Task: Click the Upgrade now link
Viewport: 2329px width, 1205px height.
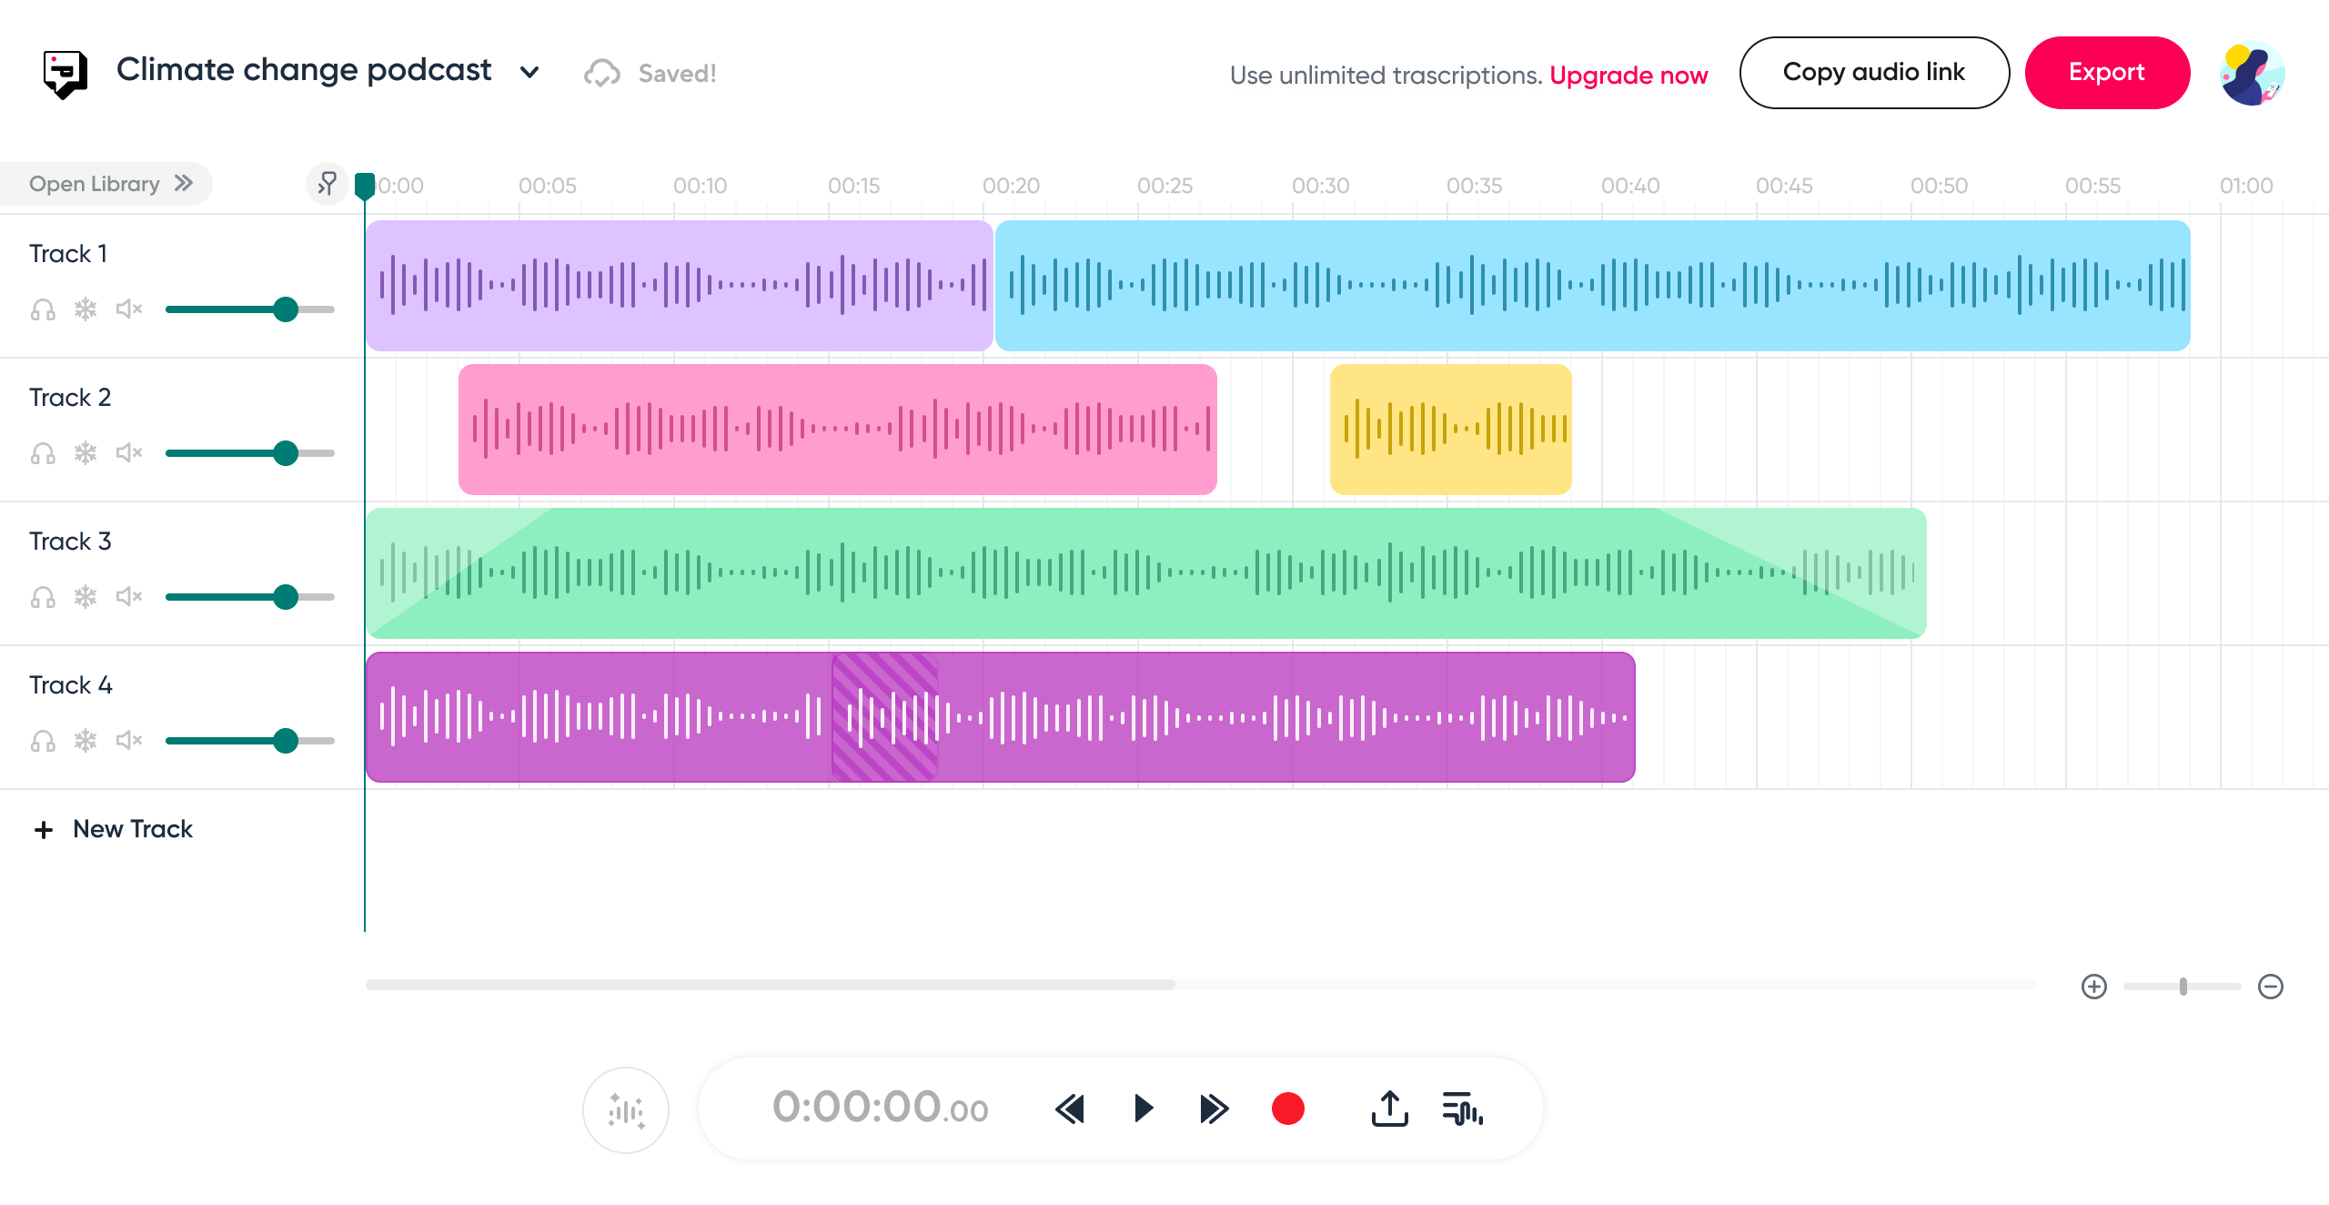Action: (x=1628, y=76)
